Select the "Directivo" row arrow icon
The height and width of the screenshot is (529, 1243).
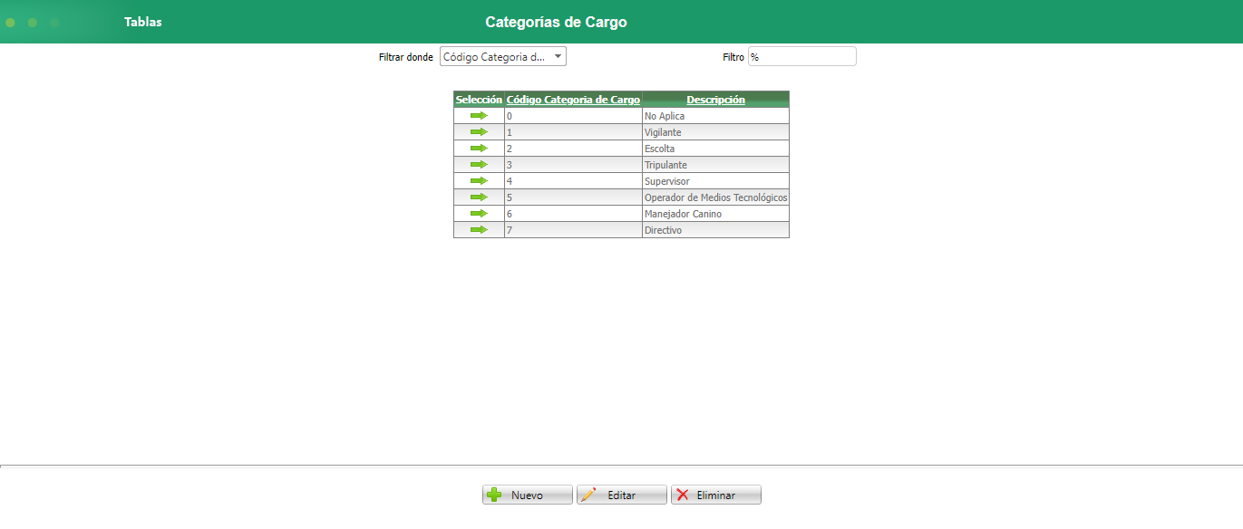tap(478, 229)
